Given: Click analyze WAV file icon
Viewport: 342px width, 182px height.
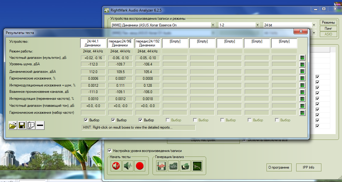Looking at the screenshot, I should pyautogui.click(x=173, y=166).
